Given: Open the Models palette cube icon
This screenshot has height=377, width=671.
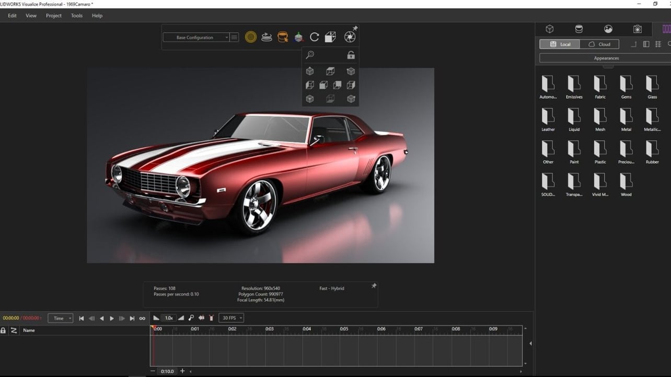Looking at the screenshot, I should click(550, 29).
